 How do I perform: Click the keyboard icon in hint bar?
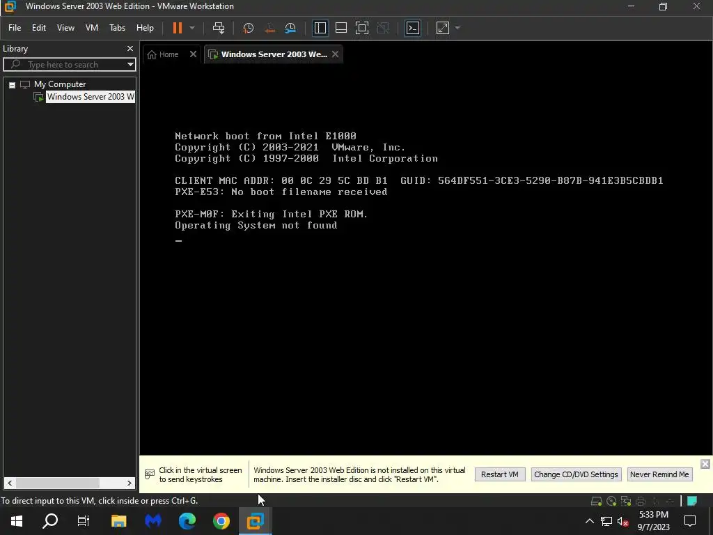pyautogui.click(x=150, y=474)
